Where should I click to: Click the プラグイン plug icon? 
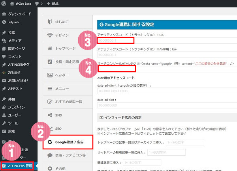pos(4,107)
